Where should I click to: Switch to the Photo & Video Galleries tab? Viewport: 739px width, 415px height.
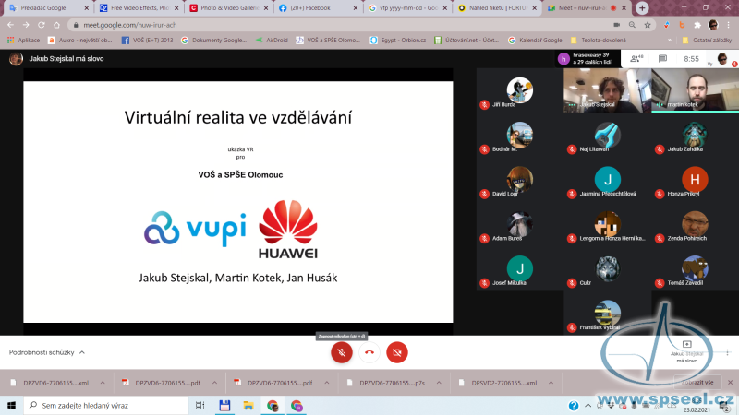pos(229,8)
